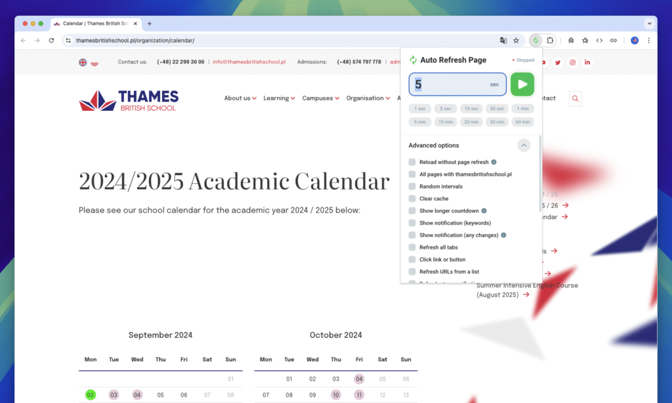Select the 10 sec preset
The height and width of the screenshot is (403, 672).
pyautogui.click(x=471, y=108)
